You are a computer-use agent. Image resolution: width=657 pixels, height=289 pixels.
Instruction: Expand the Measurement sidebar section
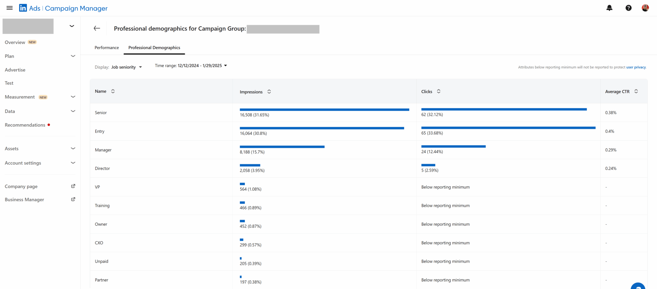(73, 97)
